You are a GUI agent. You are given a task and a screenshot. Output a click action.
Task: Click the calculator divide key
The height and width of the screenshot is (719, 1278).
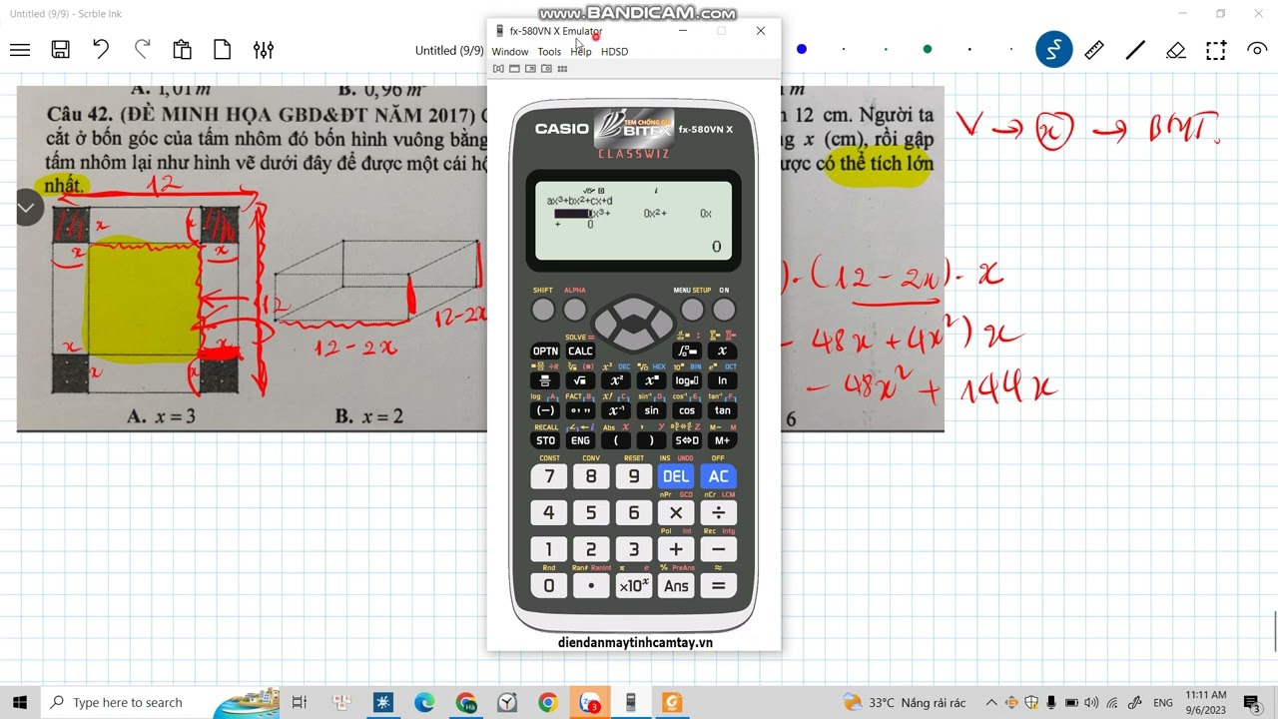tap(718, 513)
